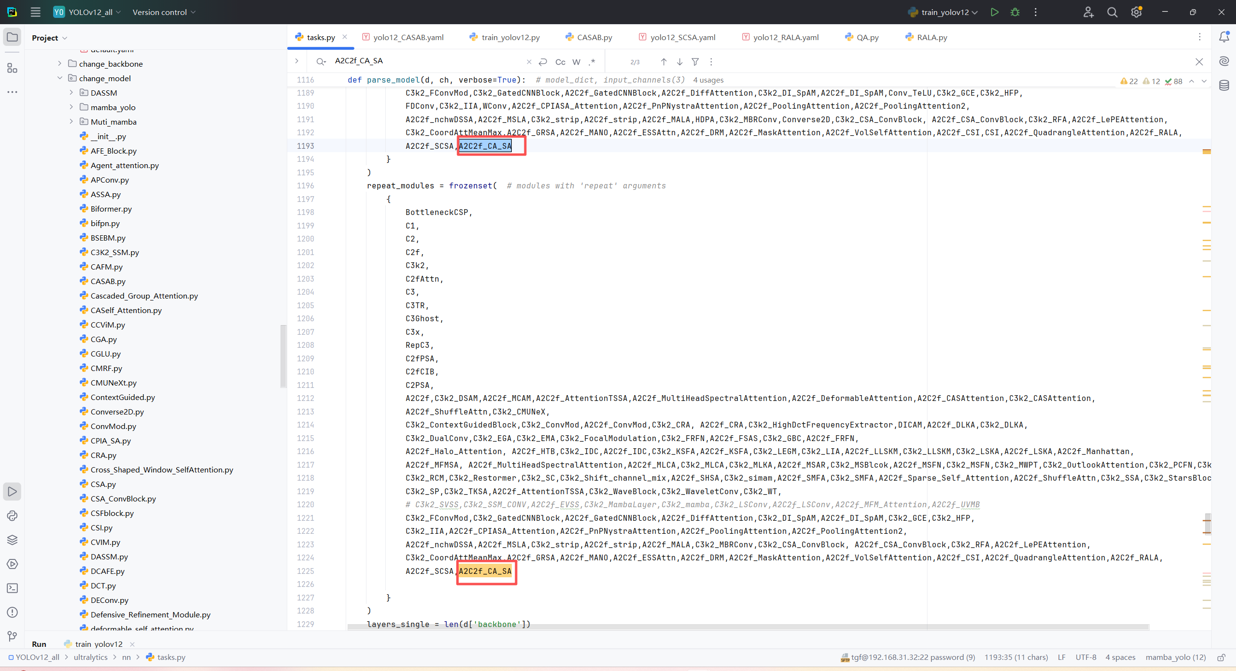
Task: Click ultralytics in the breadcrumb path
Action: [90, 657]
